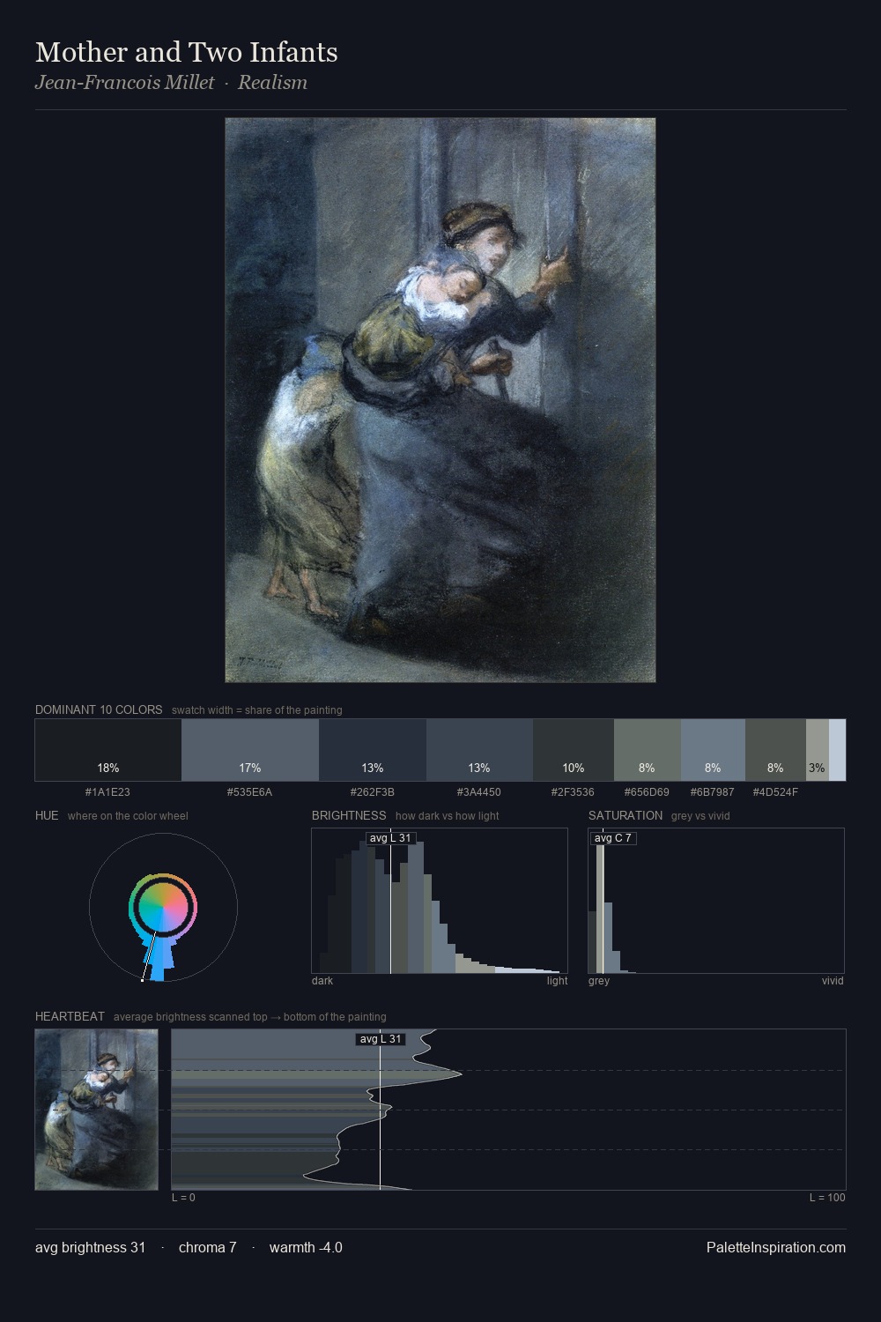Image resolution: width=881 pixels, height=1322 pixels.
Task: Click the 'L = 0' axis label
Action: click(x=183, y=1197)
